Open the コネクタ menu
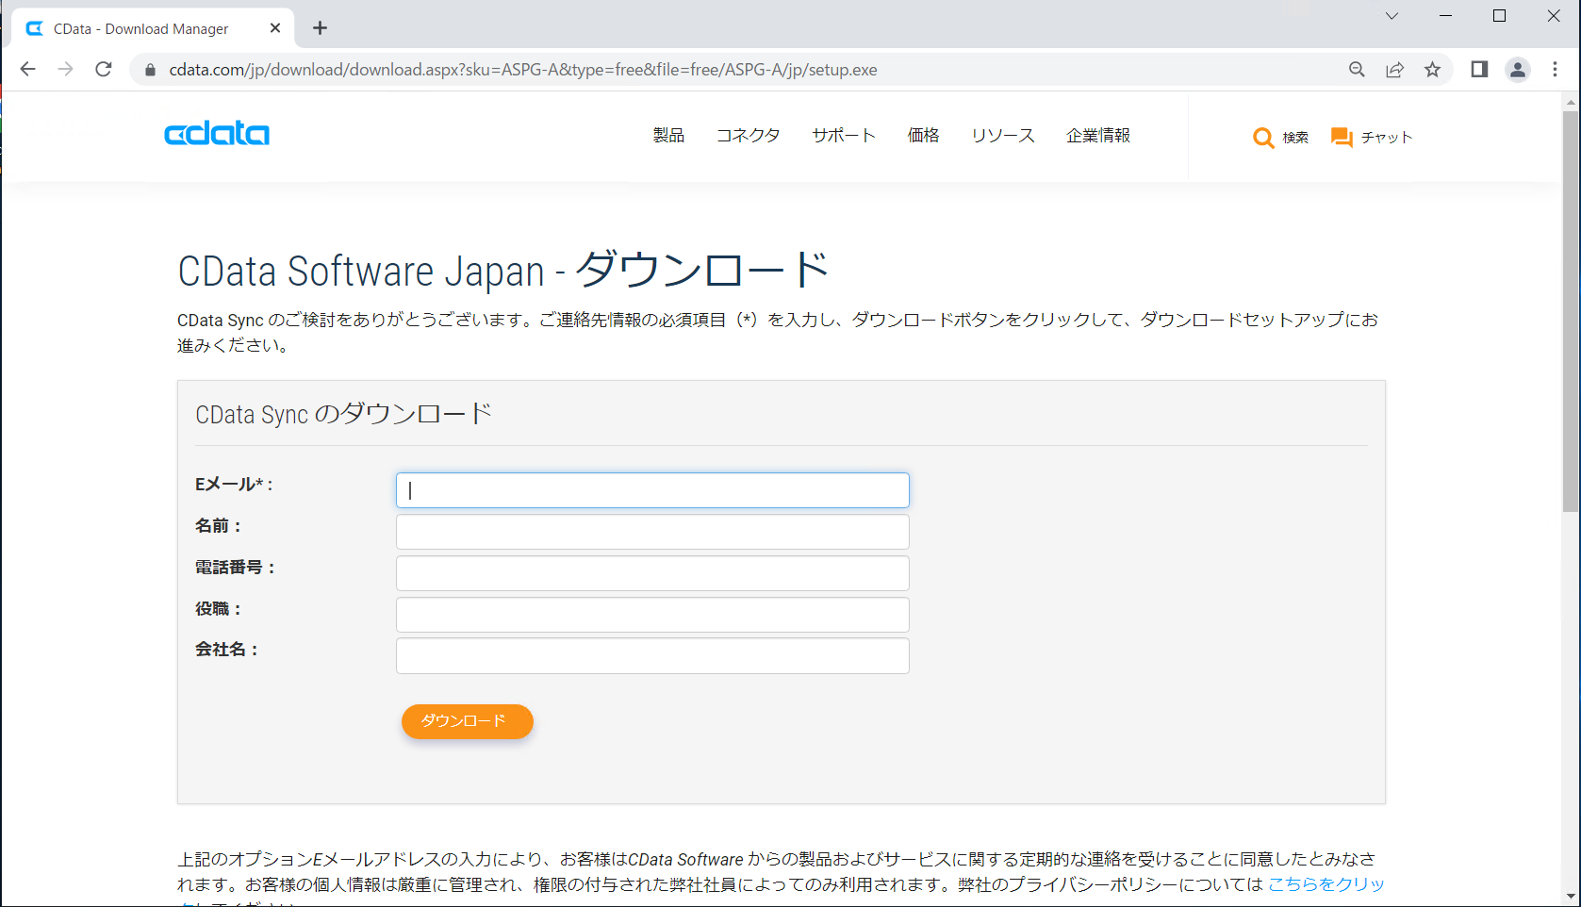The height and width of the screenshot is (907, 1581). [x=748, y=136]
